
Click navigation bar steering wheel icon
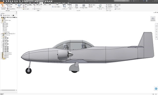click(156, 26)
